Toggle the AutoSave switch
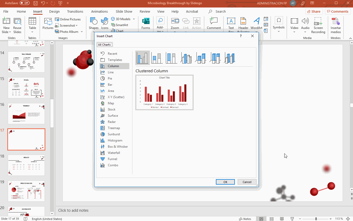The height and width of the screenshot is (221, 353). coord(25,3)
